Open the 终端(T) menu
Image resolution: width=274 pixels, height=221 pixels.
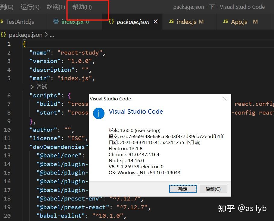[x=56, y=7]
